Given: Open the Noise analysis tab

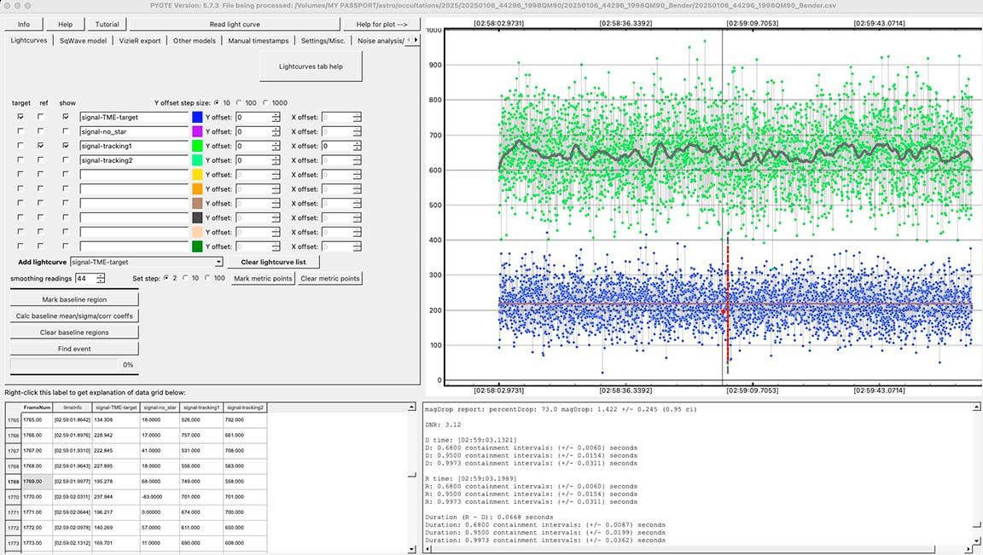Looking at the screenshot, I should [x=380, y=41].
